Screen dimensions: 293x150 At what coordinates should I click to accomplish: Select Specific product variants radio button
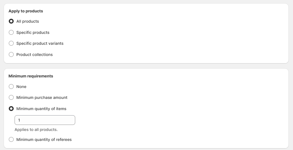[x=11, y=43]
